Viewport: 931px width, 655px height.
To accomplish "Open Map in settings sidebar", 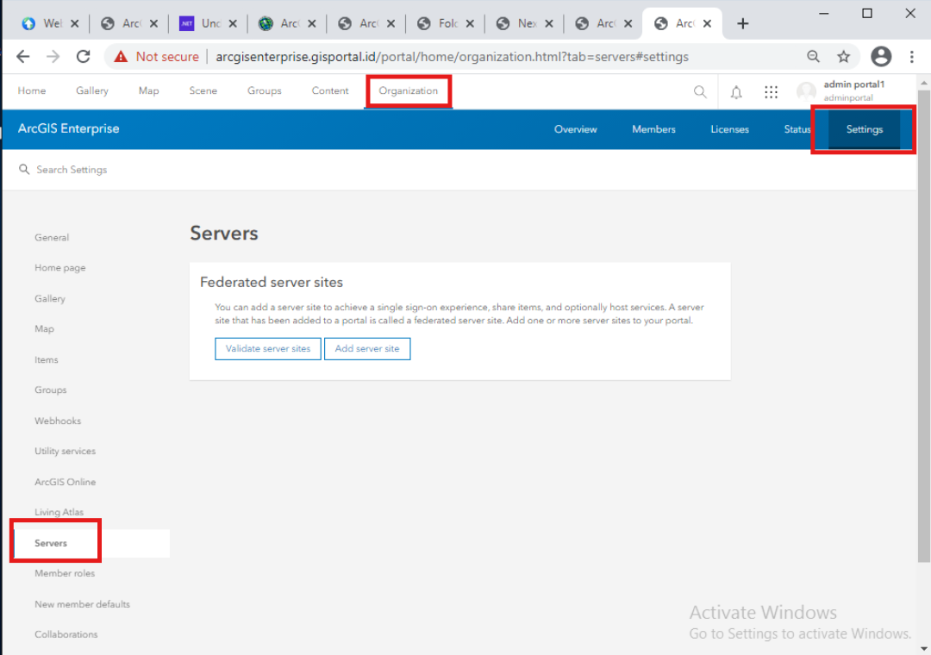I will pyautogui.click(x=44, y=329).
